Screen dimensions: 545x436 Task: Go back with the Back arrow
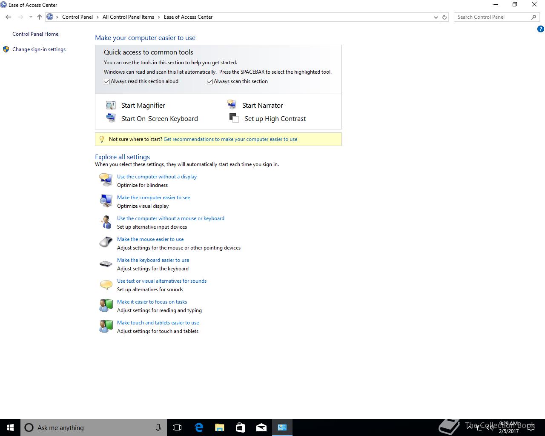pos(8,17)
